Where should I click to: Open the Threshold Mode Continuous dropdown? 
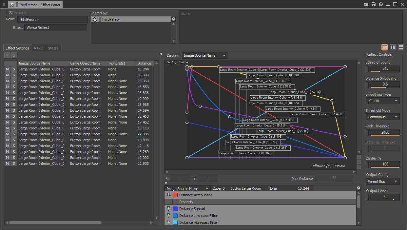click(382, 117)
